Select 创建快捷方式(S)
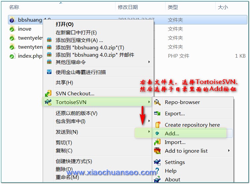 74,161
